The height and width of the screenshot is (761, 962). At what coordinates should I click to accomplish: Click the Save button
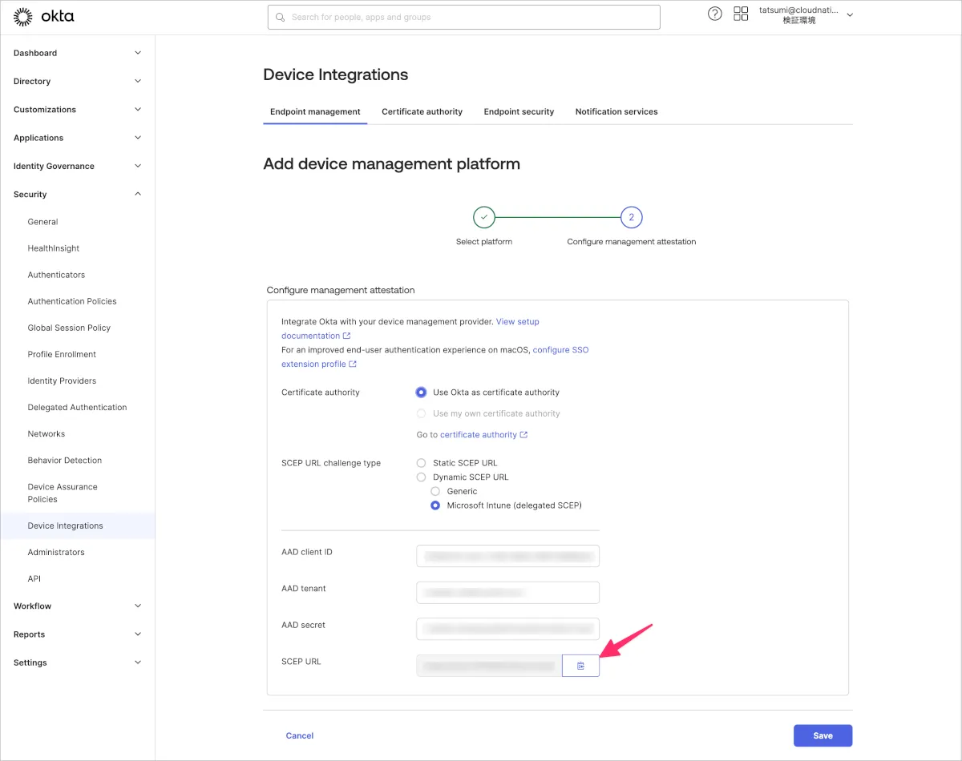[823, 735]
